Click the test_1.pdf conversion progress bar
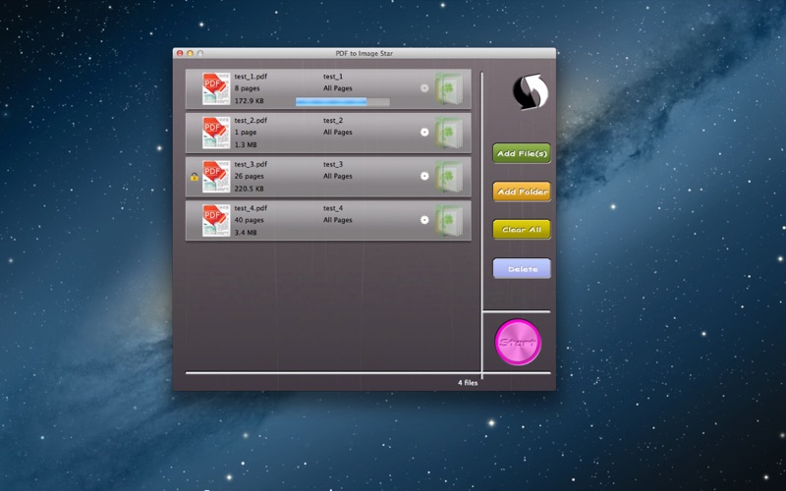This screenshot has height=491, width=786. [342, 101]
